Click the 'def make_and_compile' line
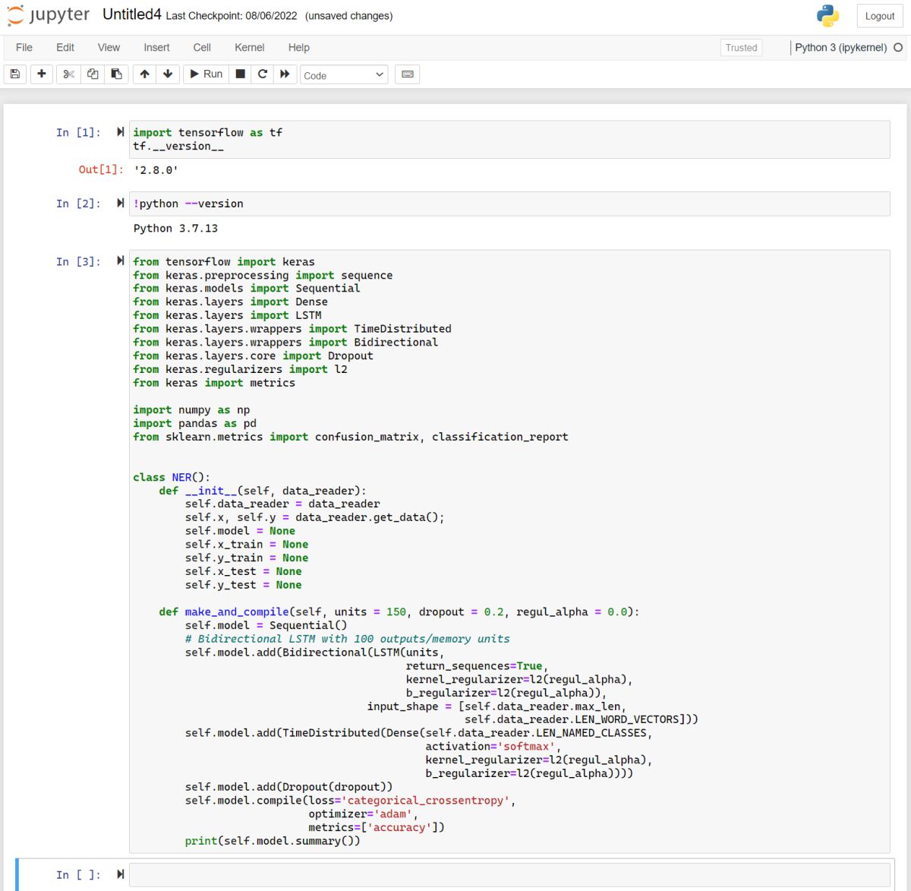 tap(399, 611)
